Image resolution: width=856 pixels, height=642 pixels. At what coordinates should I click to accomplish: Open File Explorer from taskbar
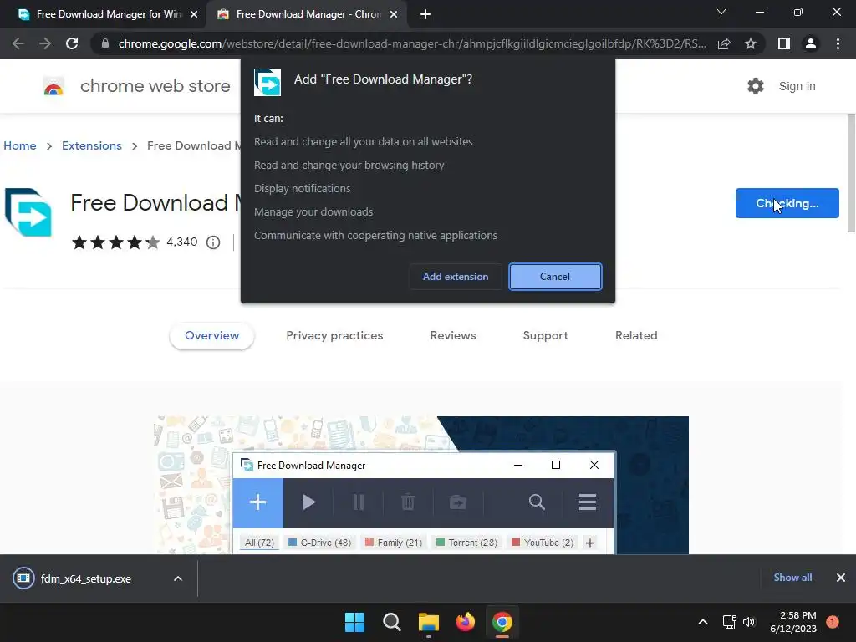tap(429, 622)
